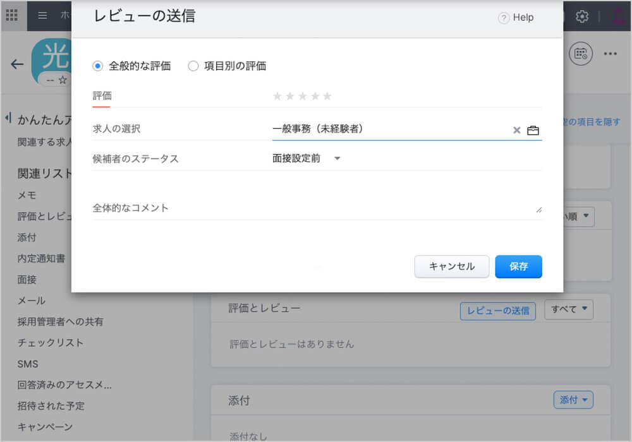Image resolution: width=632 pixels, height=442 pixels.
Task: Click the hamburger menu icon
Action: tap(42, 16)
